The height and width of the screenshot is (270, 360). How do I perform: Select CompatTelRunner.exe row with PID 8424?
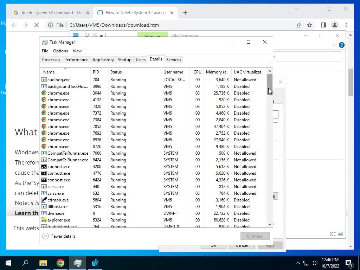pos(153,160)
